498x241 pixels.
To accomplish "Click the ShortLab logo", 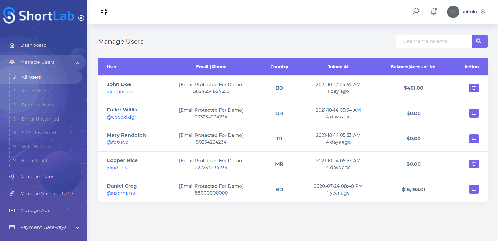I will coord(39,16).
